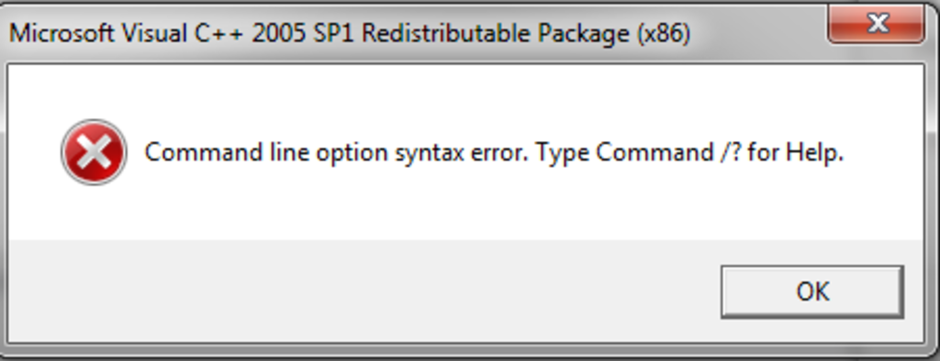The image size is (940, 361).
Task: Click the empty title bar space before the close button
Action: (x=758, y=30)
